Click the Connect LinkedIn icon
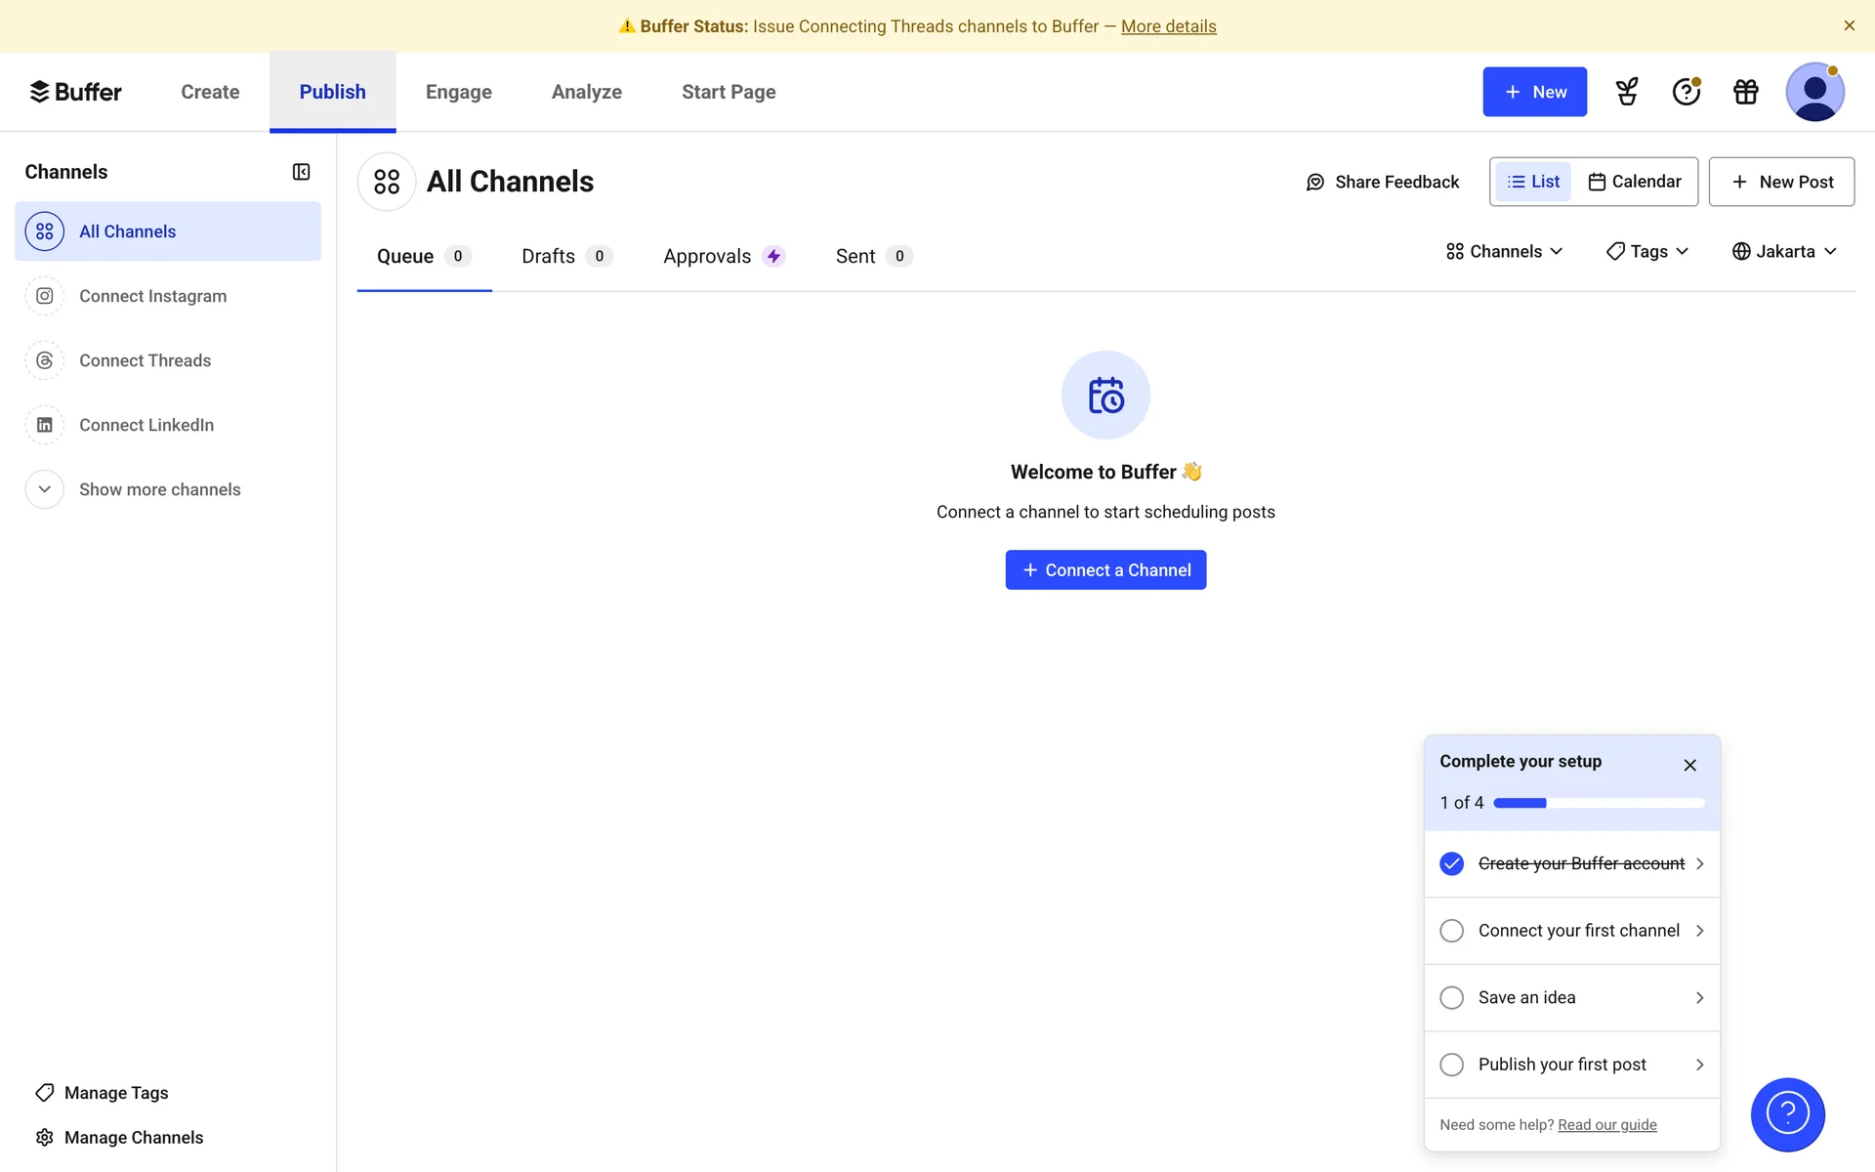 pos(45,425)
